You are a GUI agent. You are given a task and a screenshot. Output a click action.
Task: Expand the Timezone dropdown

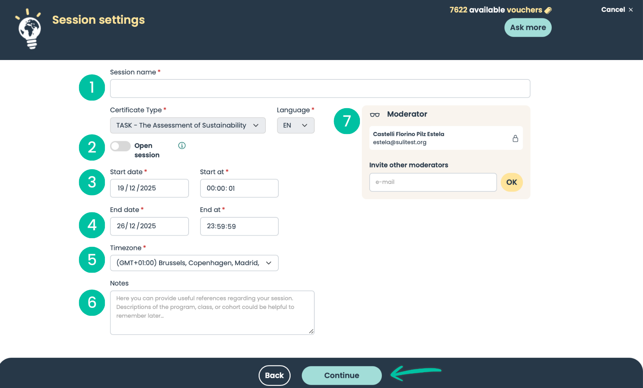click(x=194, y=263)
